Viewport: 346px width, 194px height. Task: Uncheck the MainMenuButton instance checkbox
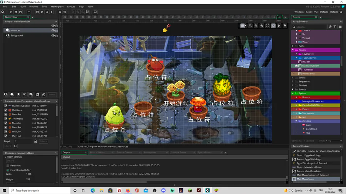tap(6, 106)
